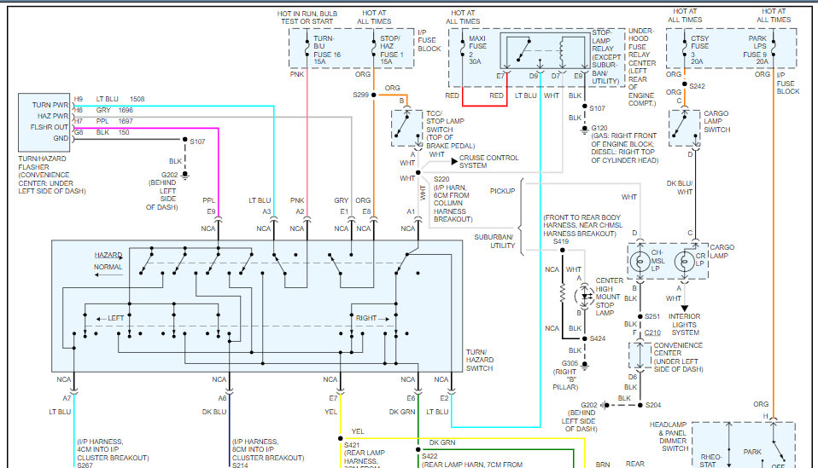Click the A6 connector pin label
The width and height of the screenshot is (818, 468).
coord(222,398)
